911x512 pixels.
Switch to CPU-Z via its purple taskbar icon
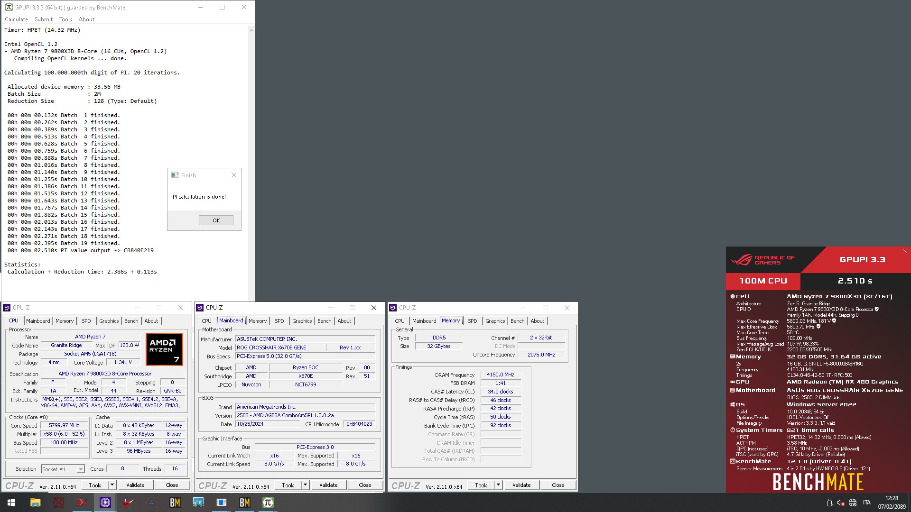tap(105, 503)
